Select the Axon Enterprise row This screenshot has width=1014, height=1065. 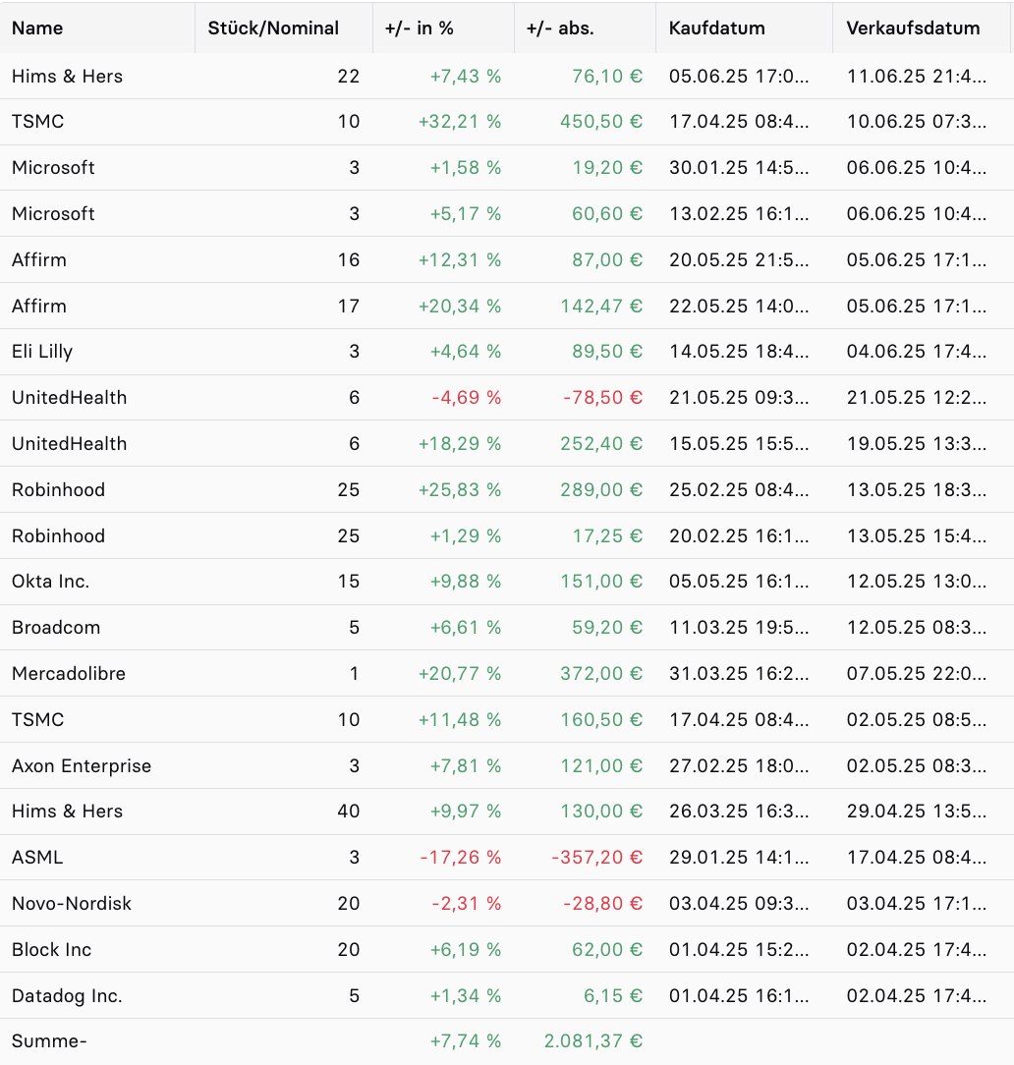507,765
